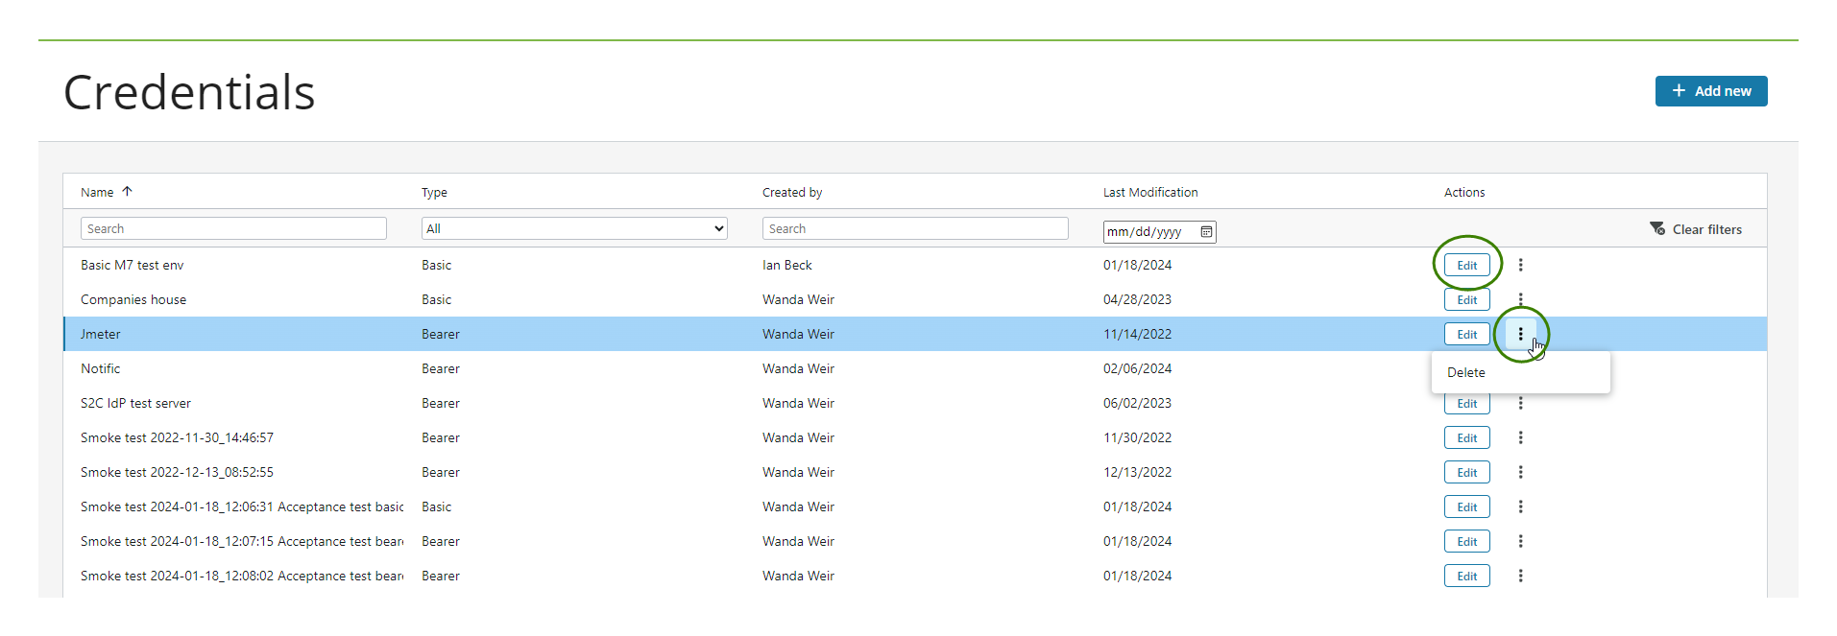
Task: Clear filters using the Clear filters button
Action: (x=1696, y=229)
